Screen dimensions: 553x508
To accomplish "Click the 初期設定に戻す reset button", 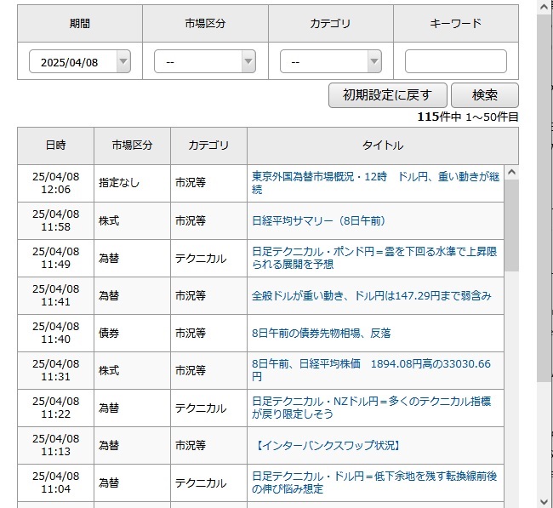I will coord(388,95).
